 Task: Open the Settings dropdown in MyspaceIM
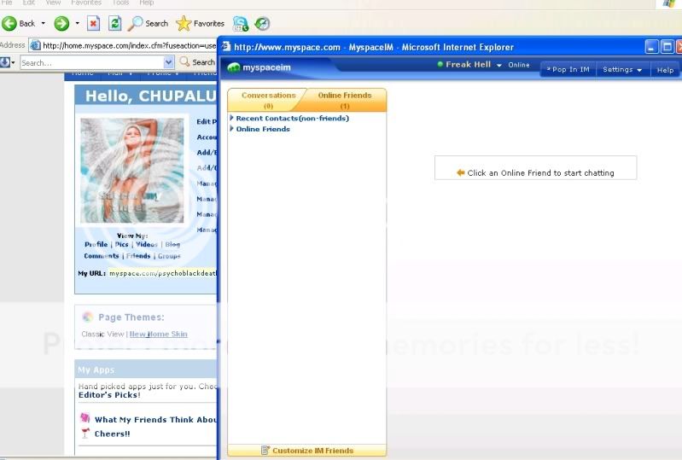[622, 70]
